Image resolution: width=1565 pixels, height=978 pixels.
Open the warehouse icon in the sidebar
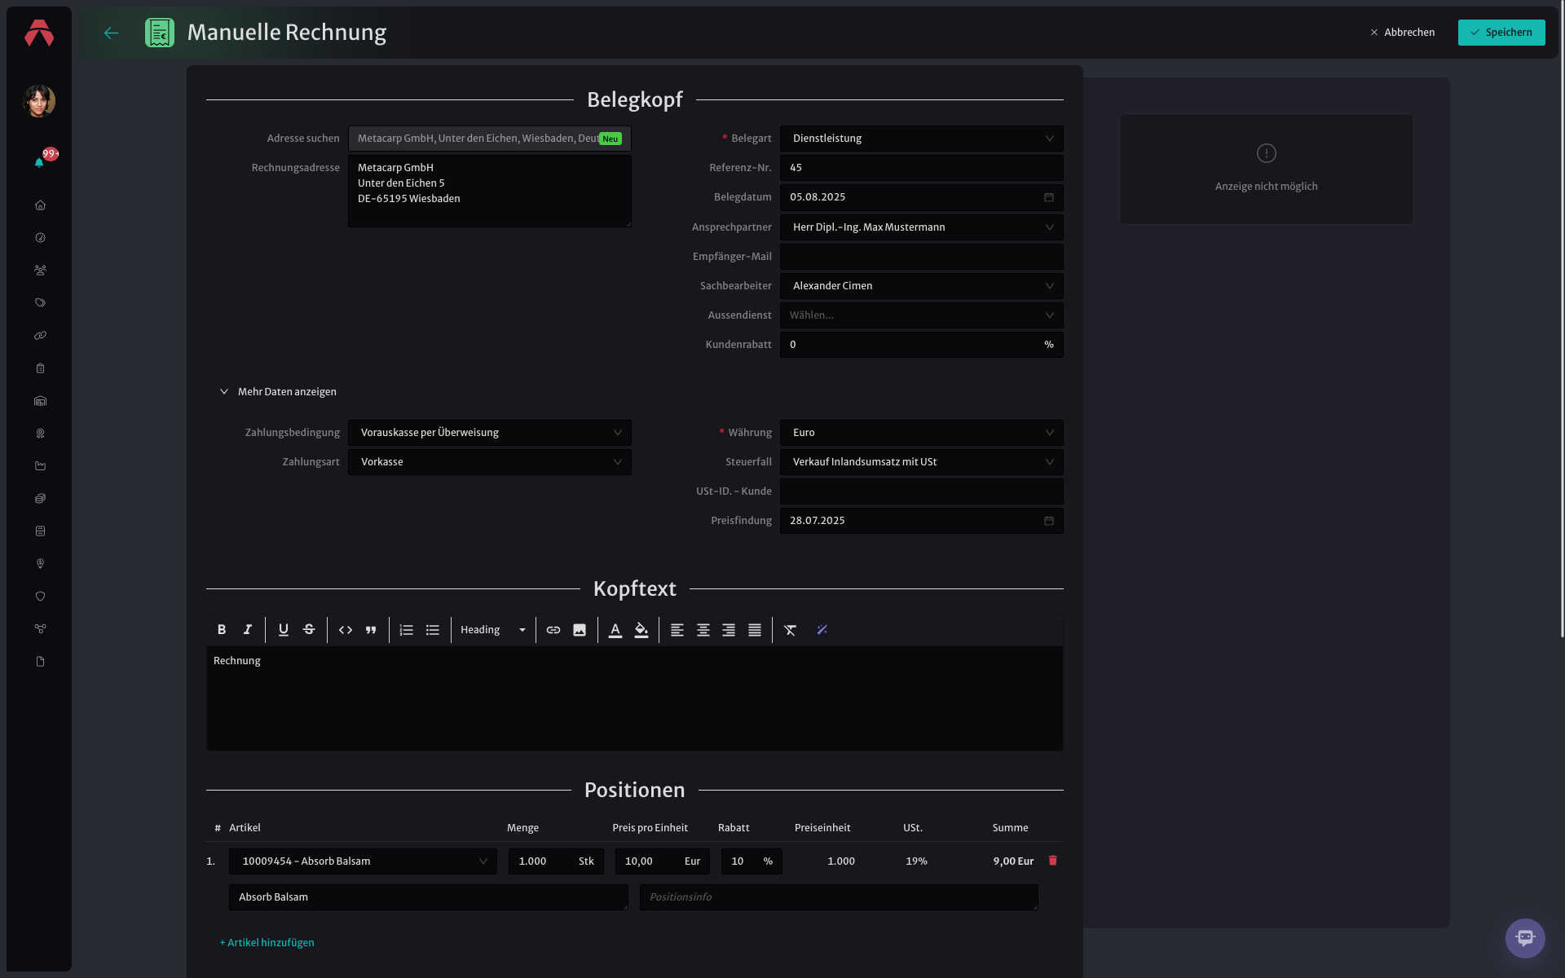click(x=40, y=401)
